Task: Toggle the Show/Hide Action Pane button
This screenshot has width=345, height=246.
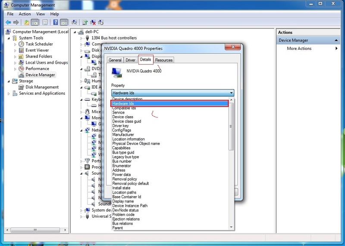Action: pyautogui.click(x=64, y=22)
